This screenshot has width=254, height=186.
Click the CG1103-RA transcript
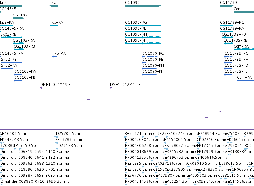(18, 43)
